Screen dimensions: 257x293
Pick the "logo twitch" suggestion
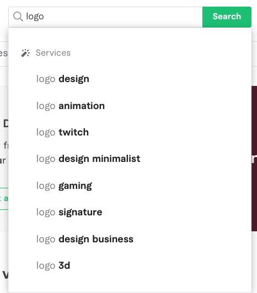[130, 132]
